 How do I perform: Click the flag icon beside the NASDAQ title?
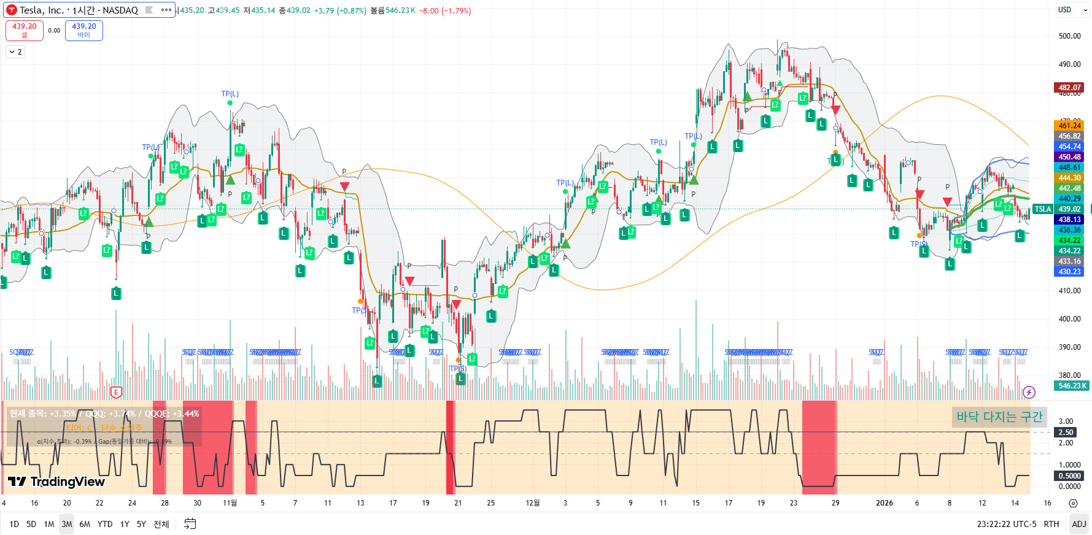point(149,10)
